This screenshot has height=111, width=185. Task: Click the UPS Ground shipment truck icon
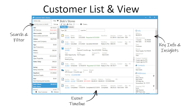point(63,70)
